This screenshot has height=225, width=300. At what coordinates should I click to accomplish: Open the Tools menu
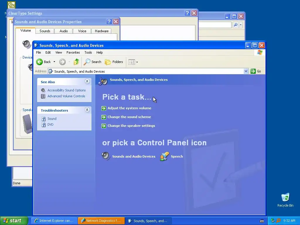(x=88, y=52)
